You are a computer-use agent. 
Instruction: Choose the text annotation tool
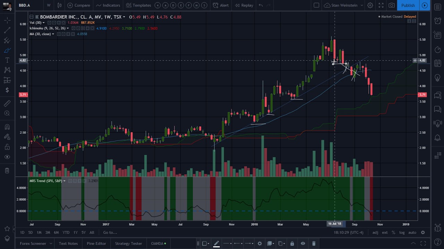point(7,60)
